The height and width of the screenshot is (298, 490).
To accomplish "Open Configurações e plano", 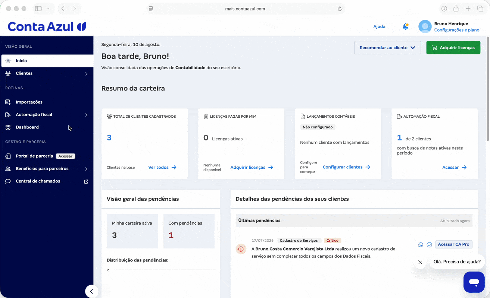I will 457,30.
